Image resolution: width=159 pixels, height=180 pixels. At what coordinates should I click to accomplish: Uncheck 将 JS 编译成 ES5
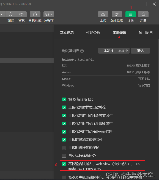(x=64, y=99)
